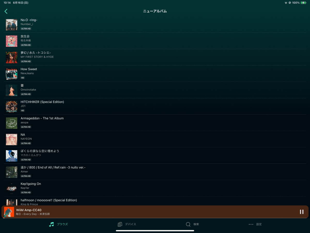Open the How Sweet album cover
This screenshot has width=310, height=233.
[x=12, y=74]
